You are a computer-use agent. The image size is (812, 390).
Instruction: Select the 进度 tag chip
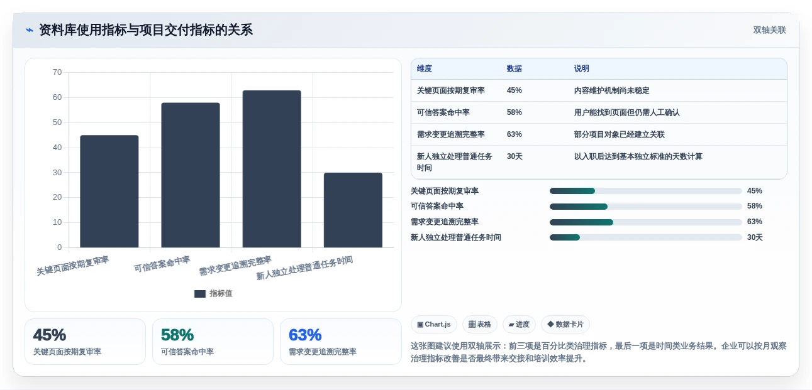tap(519, 325)
